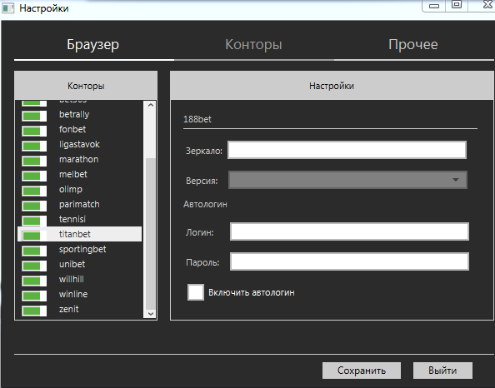Toggle the tennisi bookmaker switch
The height and width of the screenshot is (388, 495).
pos(34,221)
